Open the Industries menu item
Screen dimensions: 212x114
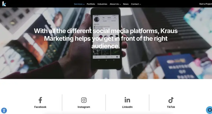tap(102, 4)
